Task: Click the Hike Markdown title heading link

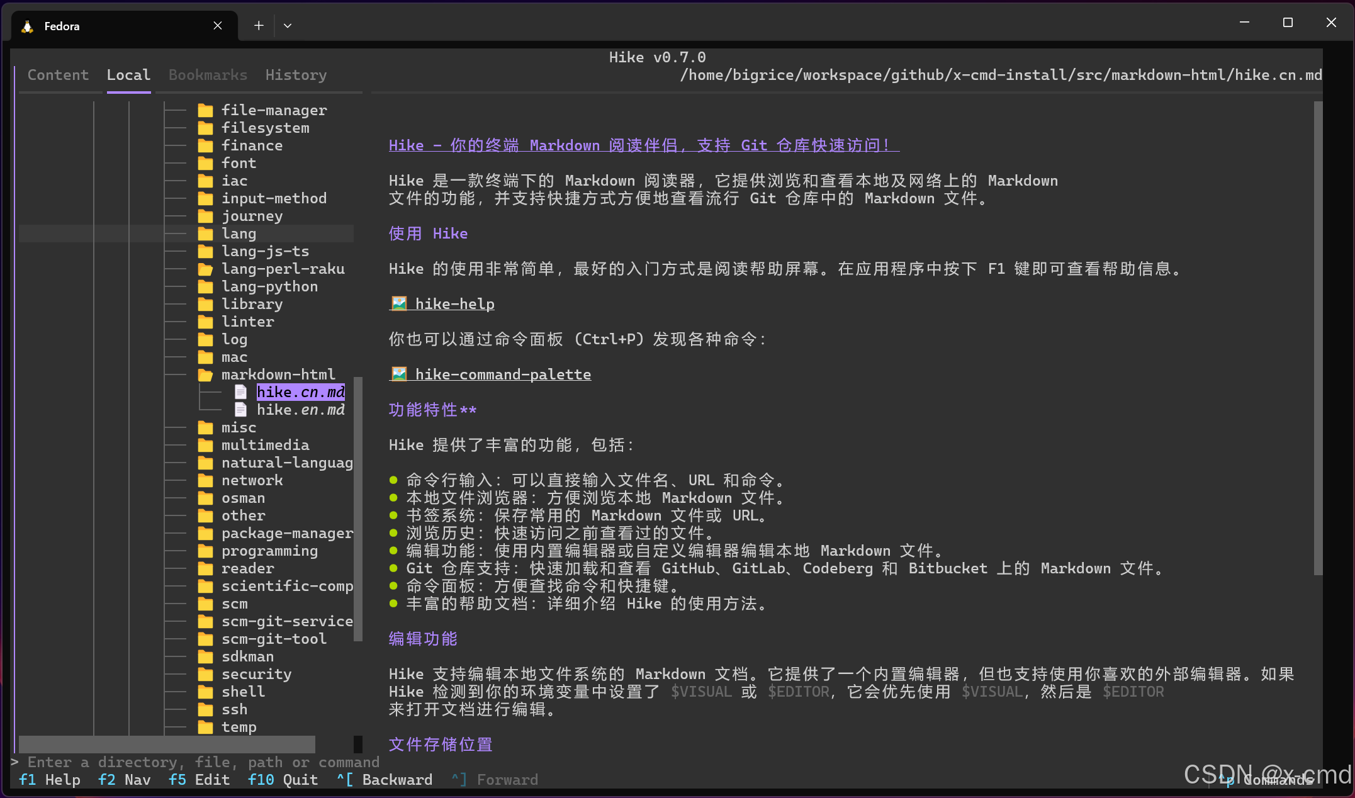Action: 643,145
